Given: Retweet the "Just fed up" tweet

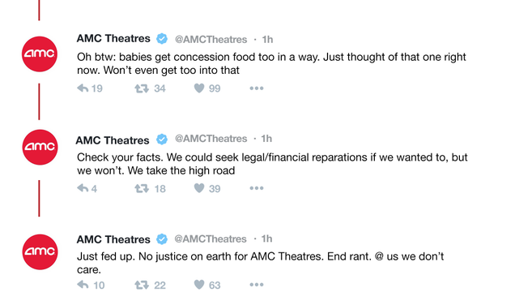Looking at the screenshot, I should pos(142,285).
